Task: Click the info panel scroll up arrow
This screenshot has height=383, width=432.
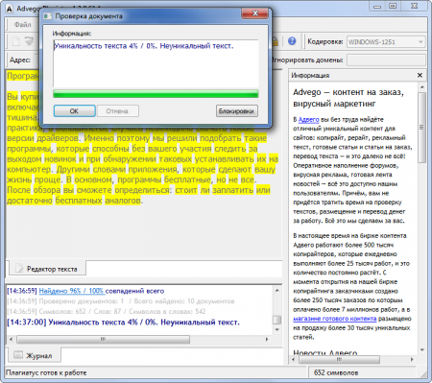Action: coord(421,87)
